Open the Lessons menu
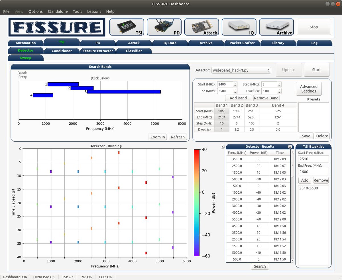342x280 pixels. tap(94, 11)
